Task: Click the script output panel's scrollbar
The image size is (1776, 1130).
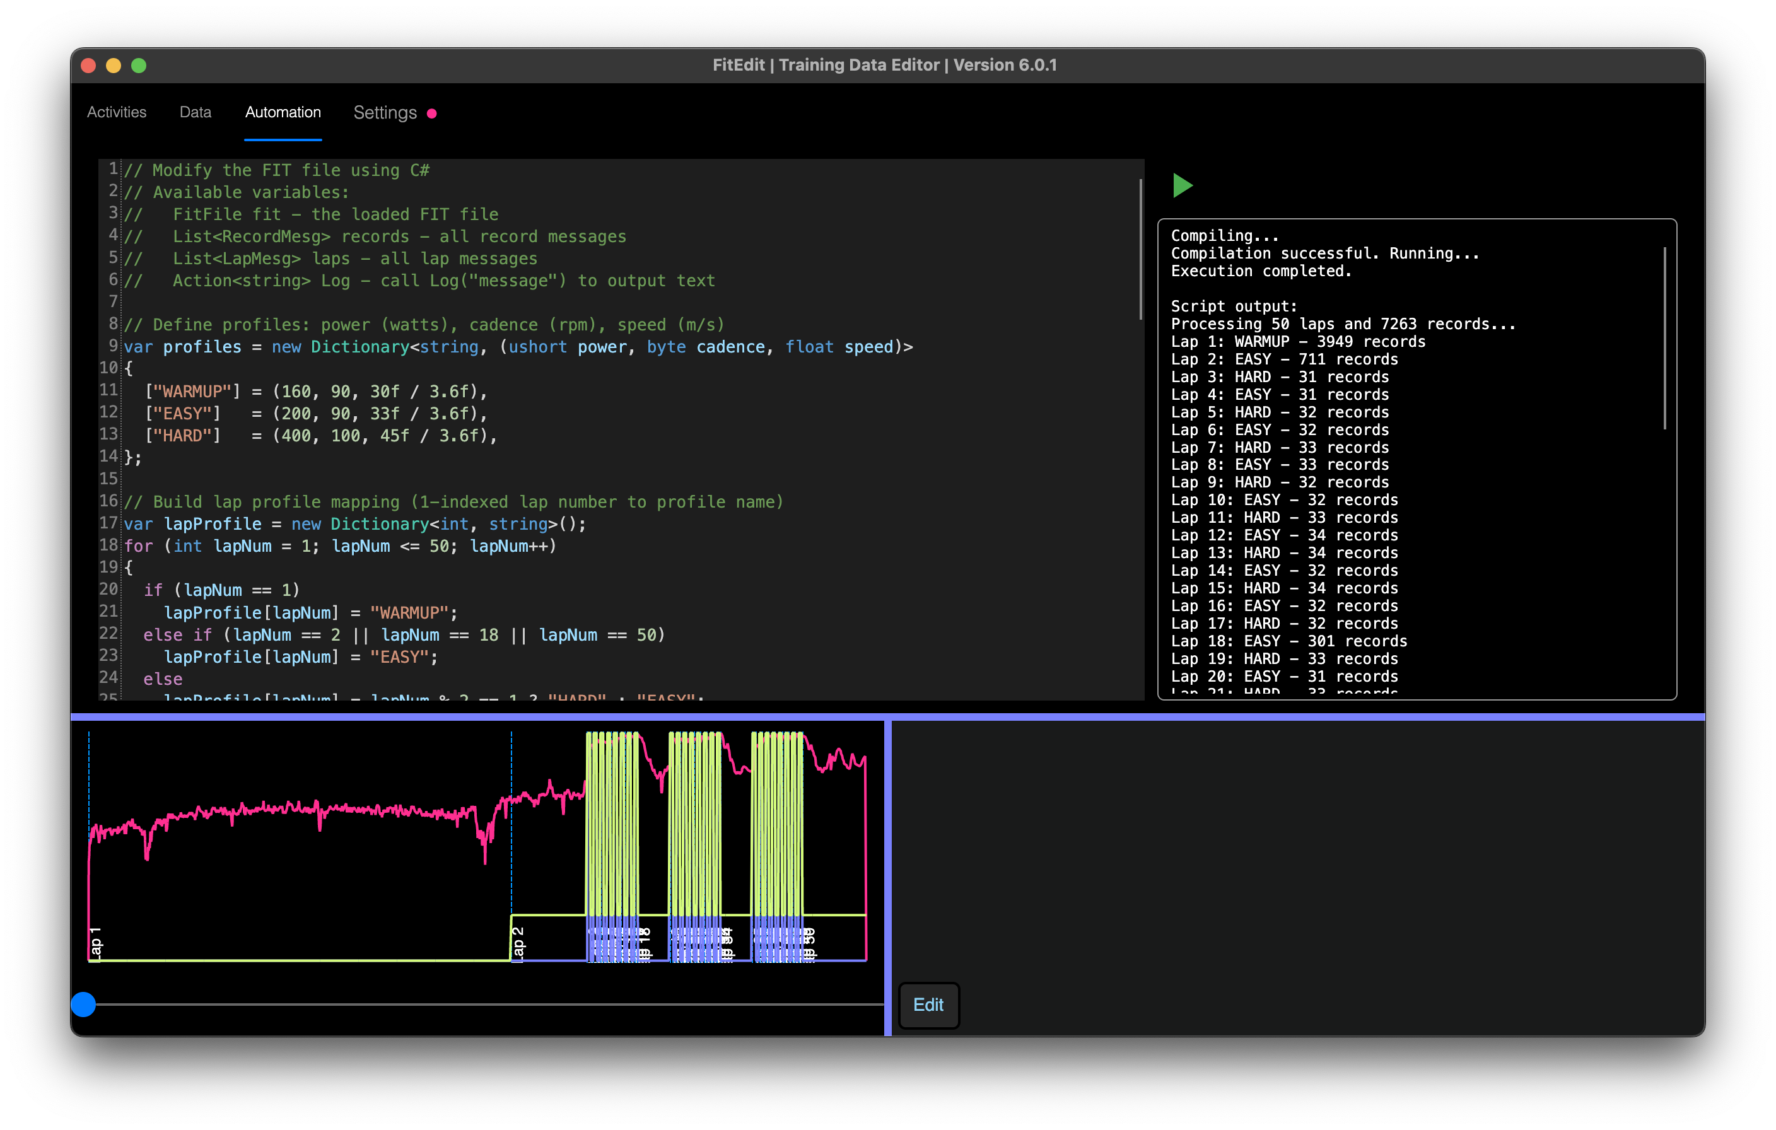Action: point(1664,339)
